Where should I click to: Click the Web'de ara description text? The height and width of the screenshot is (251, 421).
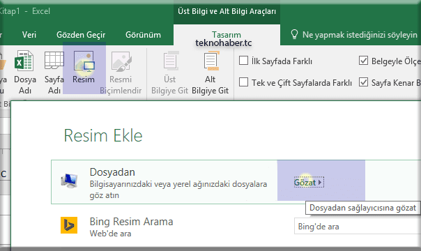110,234
